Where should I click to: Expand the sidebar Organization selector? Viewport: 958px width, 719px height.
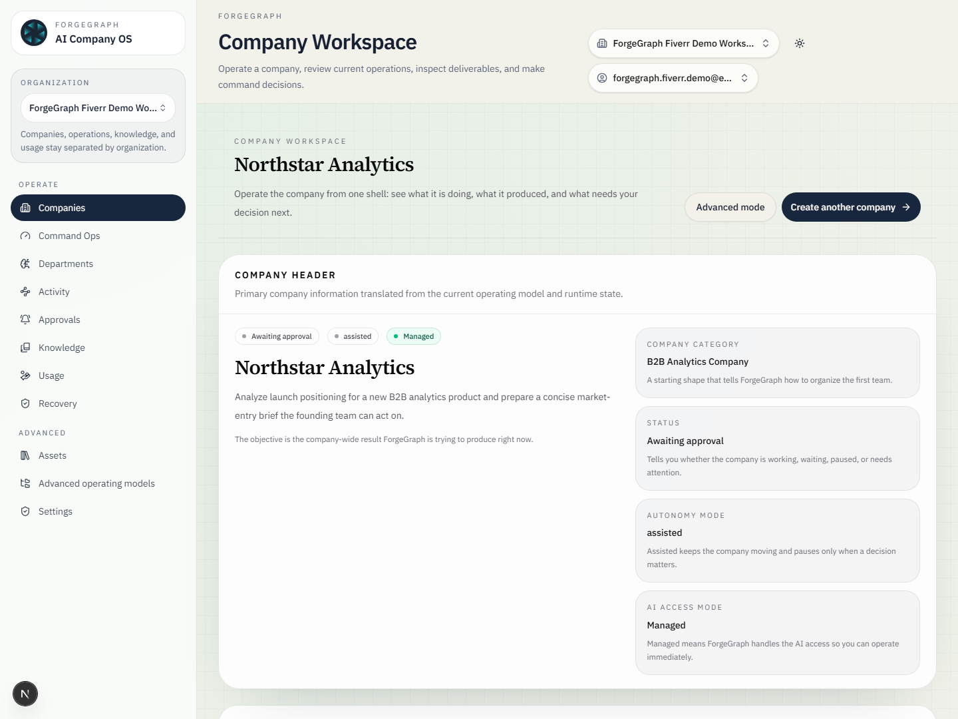tap(98, 108)
